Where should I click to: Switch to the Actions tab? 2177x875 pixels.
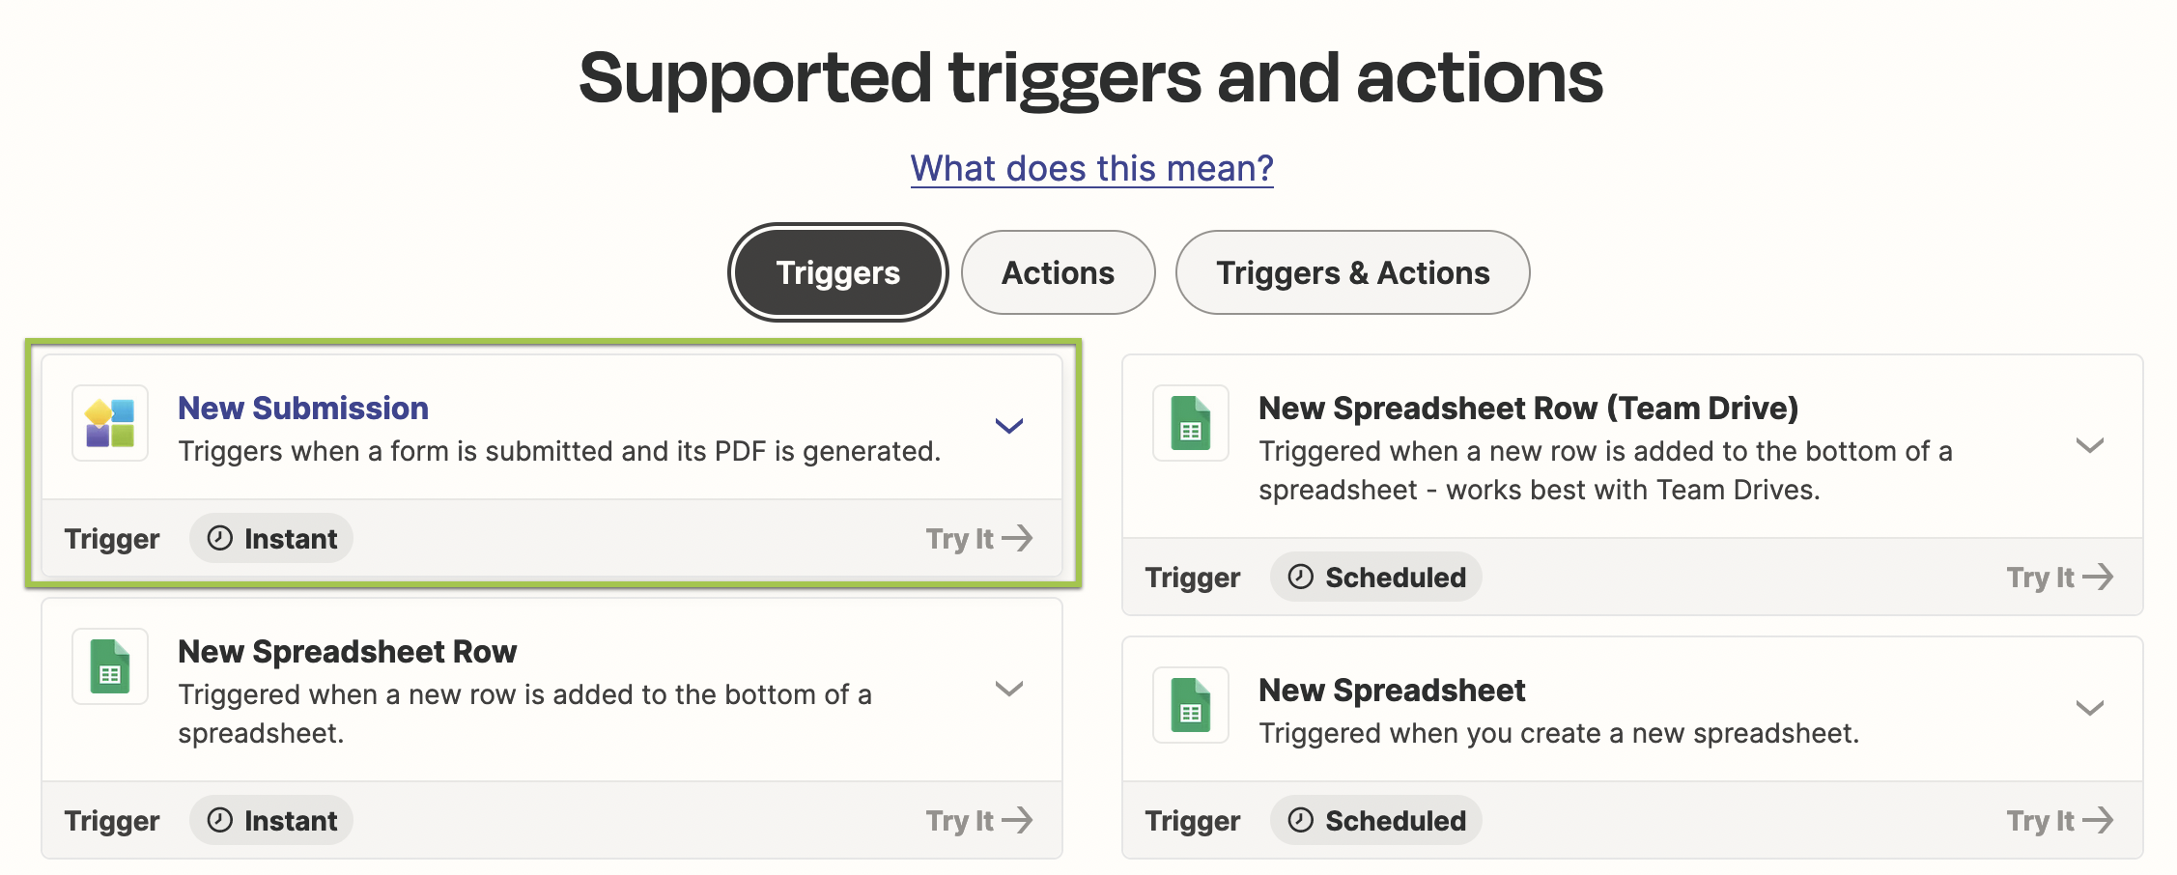1058,272
